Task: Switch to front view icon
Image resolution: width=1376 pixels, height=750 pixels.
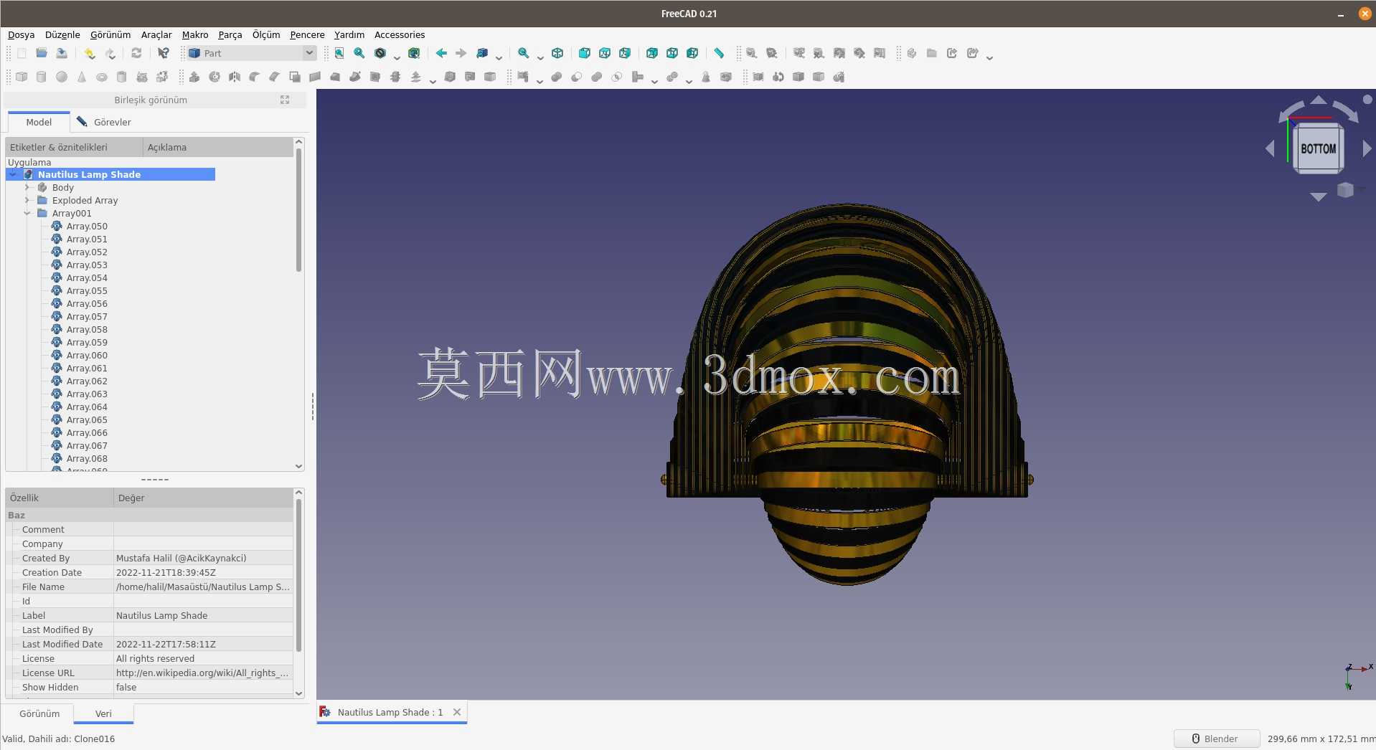Action: (585, 53)
